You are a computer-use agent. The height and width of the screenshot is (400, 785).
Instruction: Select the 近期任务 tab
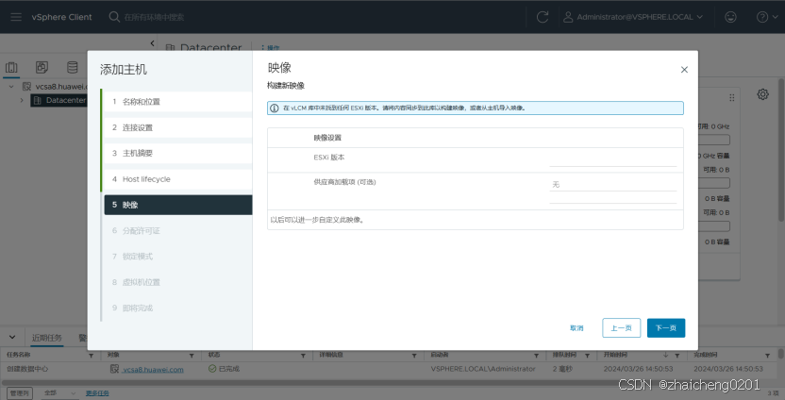(47, 338)
